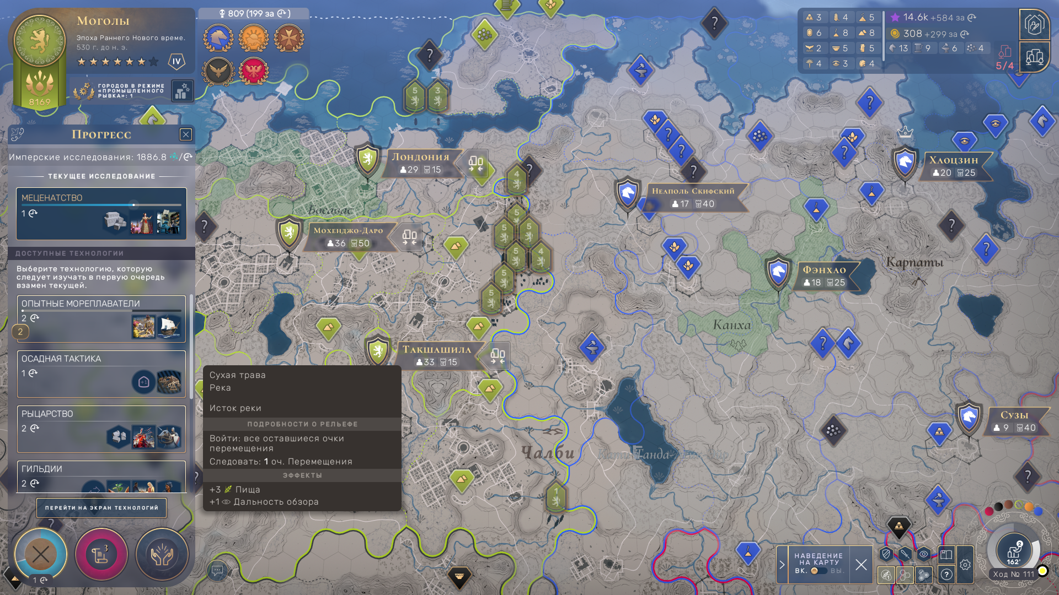Viewport: 1059px width, 595px height.
Task: Select the Рыцарство technology
Action: (101, 429)
